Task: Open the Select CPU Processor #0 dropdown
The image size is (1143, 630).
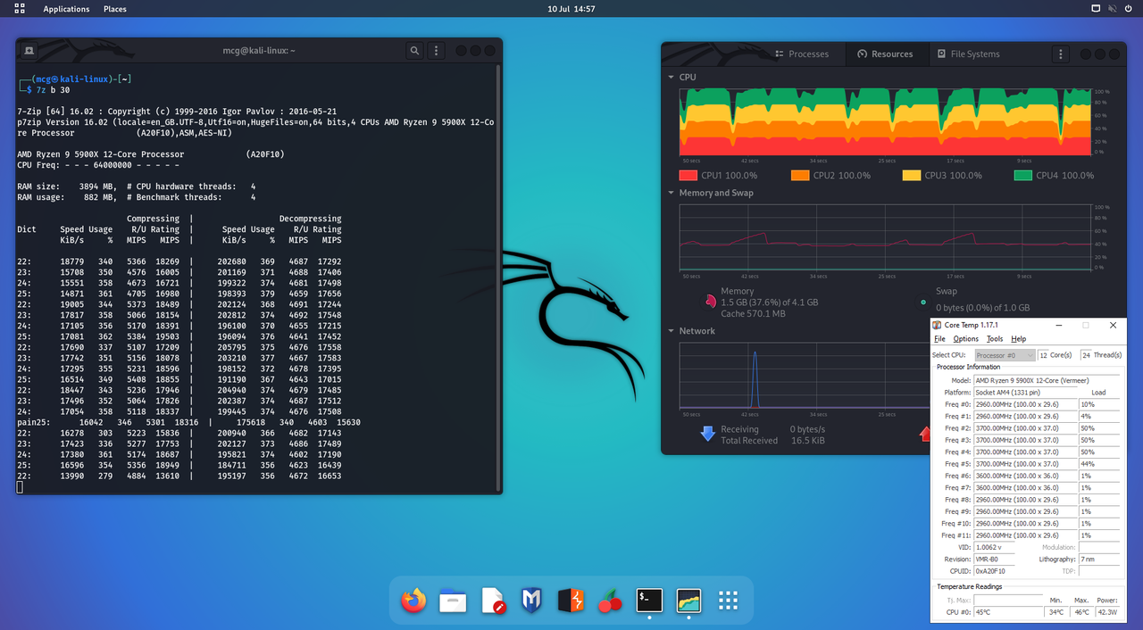Action: (1005, 355)
